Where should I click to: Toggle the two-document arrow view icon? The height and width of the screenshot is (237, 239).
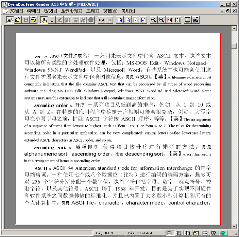(x=214, y=233)
